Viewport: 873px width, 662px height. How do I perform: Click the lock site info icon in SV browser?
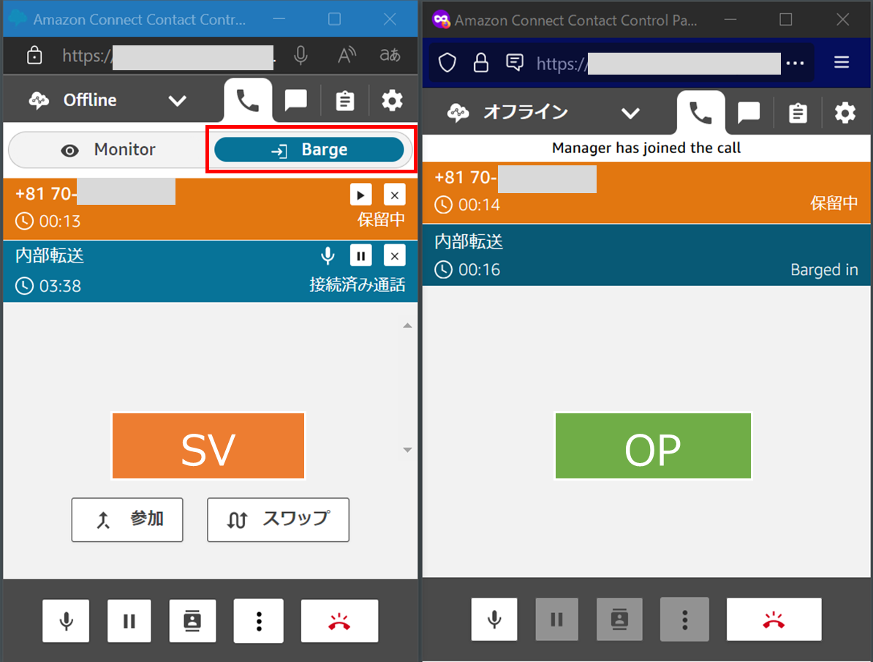pos(34,56)
